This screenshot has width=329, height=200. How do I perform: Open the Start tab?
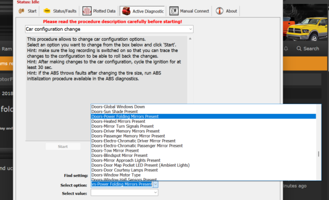(27, 11)
